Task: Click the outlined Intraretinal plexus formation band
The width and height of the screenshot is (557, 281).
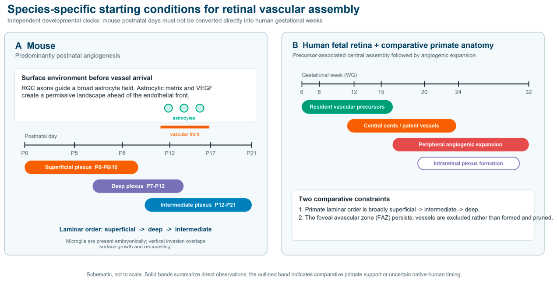Action: pos(469,163)
